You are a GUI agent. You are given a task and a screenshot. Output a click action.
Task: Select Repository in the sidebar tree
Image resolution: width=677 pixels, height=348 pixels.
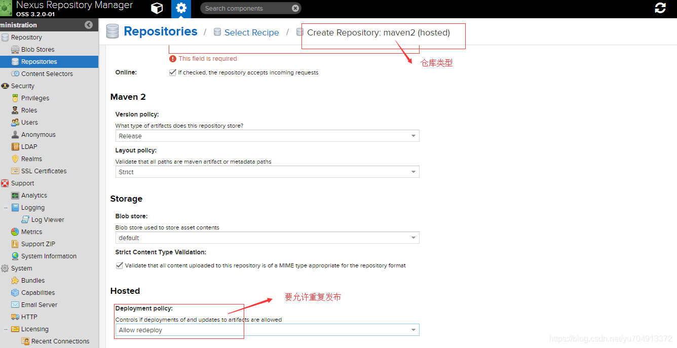pos(26,37)
